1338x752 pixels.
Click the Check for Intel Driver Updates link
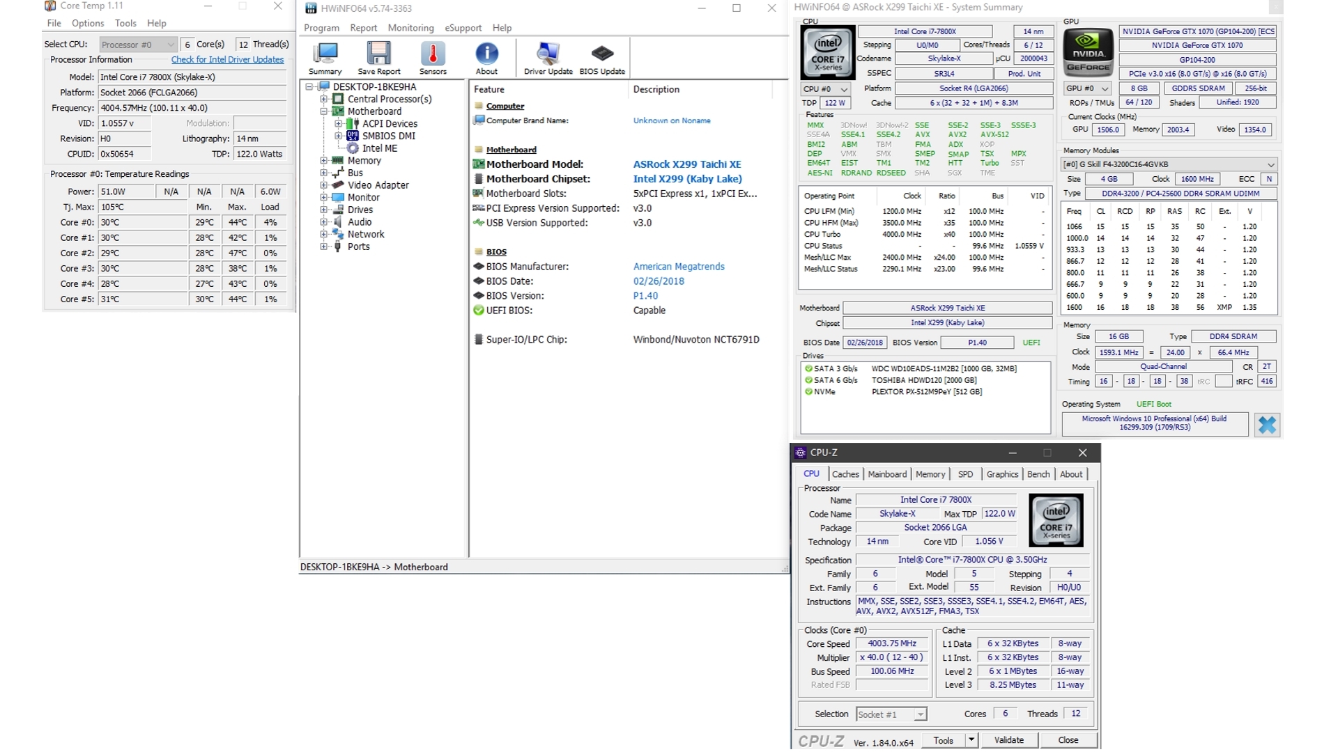[x=227, y=60]
